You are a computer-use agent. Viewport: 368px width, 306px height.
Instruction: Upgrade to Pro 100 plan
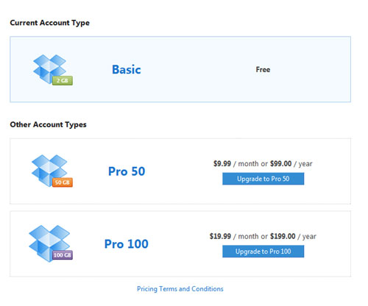click(263, 252)
